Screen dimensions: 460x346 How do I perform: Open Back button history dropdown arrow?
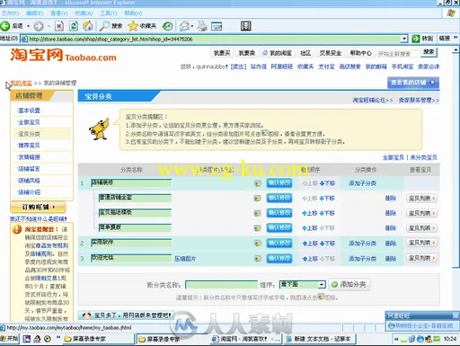tap(28, 26)
